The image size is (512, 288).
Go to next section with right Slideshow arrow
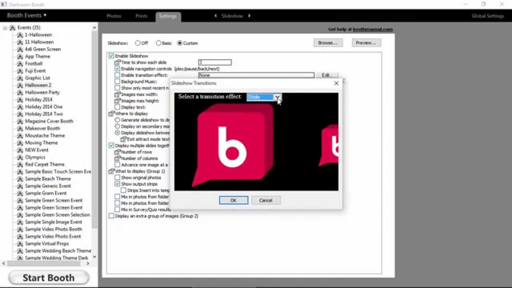pos(249,16)
